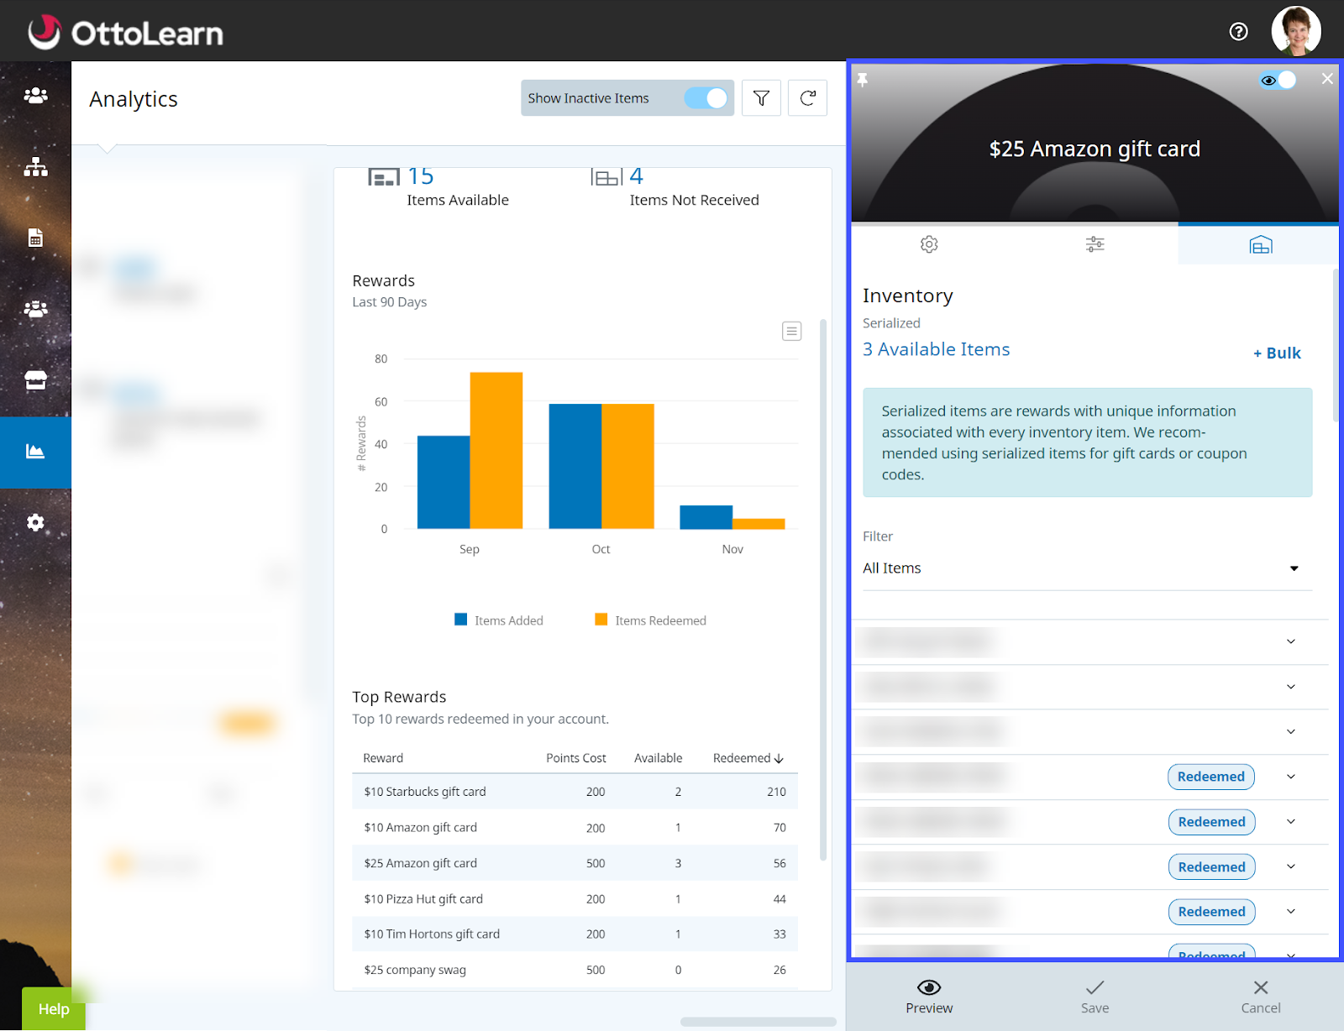This screenshot has height=1031, width=1344.
Task: Switch to the sliders options tab
Action: pos(1095,244)
